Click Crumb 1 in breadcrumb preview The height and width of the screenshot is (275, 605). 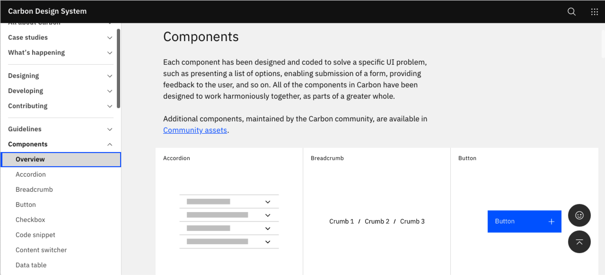pos(341,222)
